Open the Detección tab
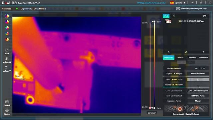Image resolution: width=213 pixels, height=120 pixels. pyautogui.click(x=168, y=58)
